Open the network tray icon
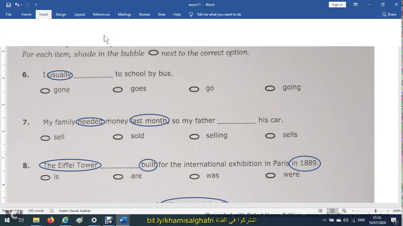Screen dimensions: 403x226 click(353, 220)
